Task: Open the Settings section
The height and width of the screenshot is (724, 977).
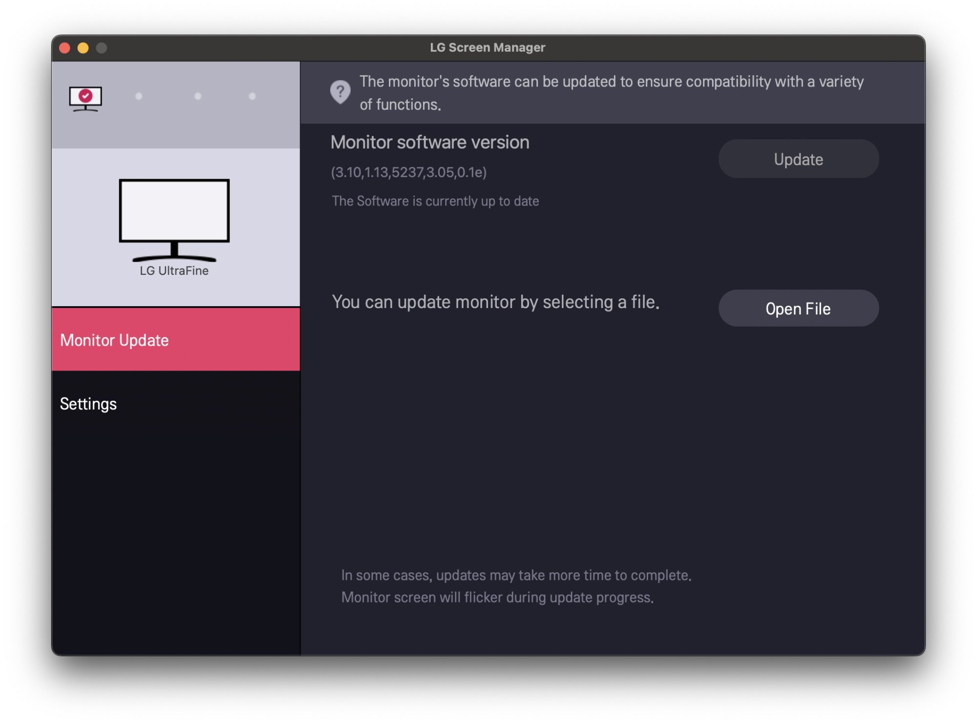Action: [x=176, y=404]
